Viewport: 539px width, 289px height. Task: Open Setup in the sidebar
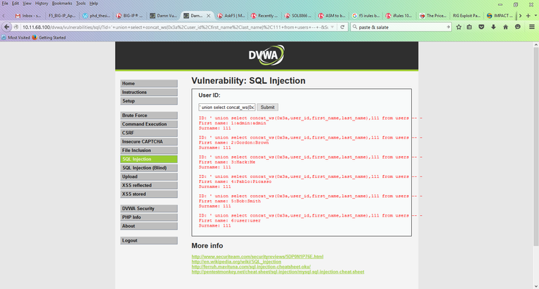149,101
